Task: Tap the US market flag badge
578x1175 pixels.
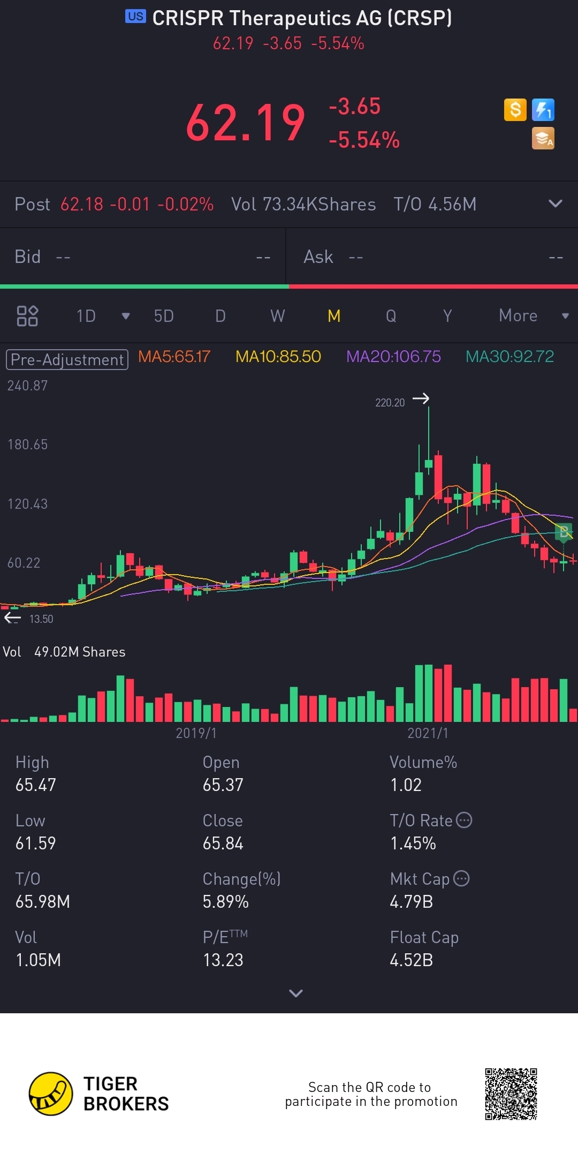Action: click(135, 17)
